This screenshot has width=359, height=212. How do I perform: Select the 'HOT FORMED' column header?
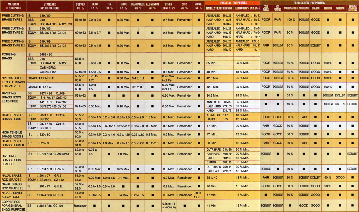click(278, 8)
